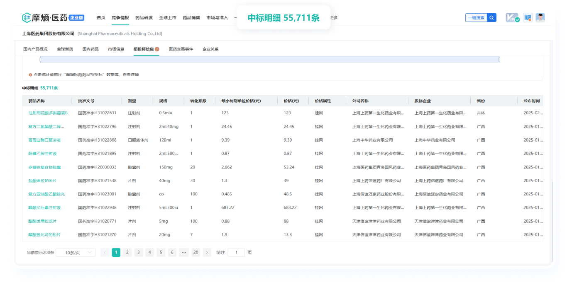Open the 首页 menu
Viewport: 567px width, 282px height.
pyautogui.click(x=101, y=18)
